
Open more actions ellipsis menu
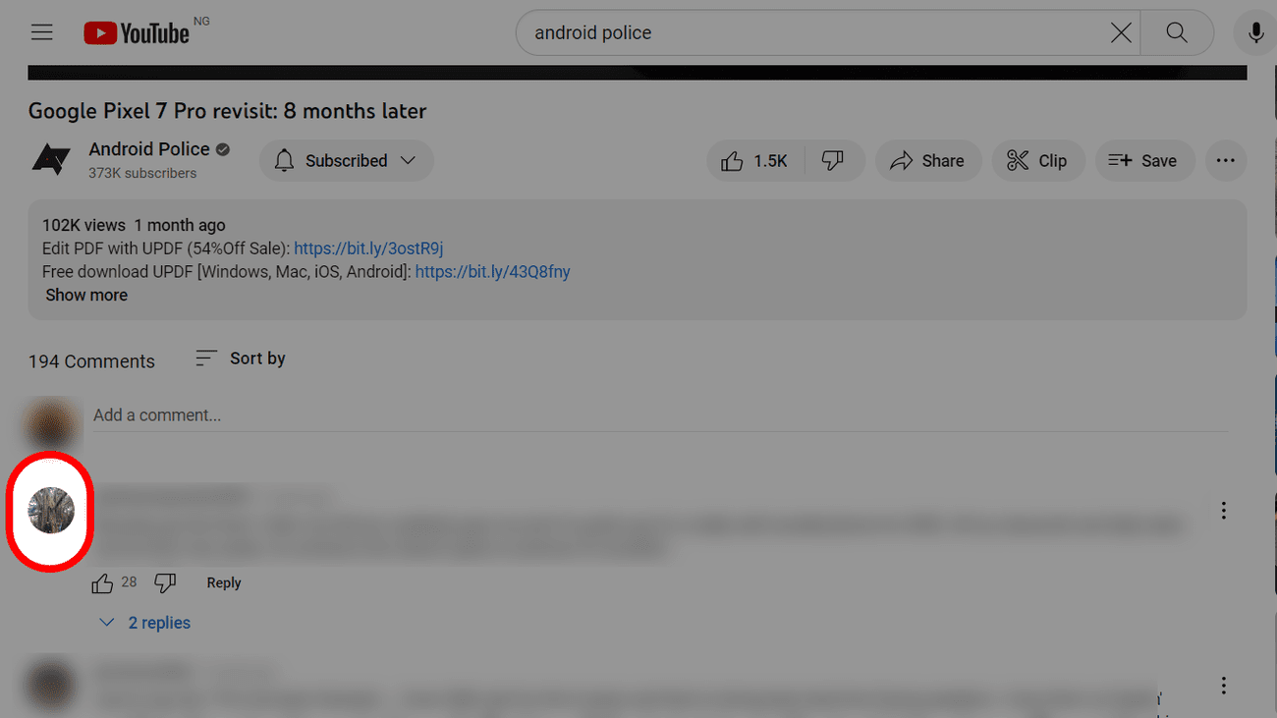[x=1225, y=161]
